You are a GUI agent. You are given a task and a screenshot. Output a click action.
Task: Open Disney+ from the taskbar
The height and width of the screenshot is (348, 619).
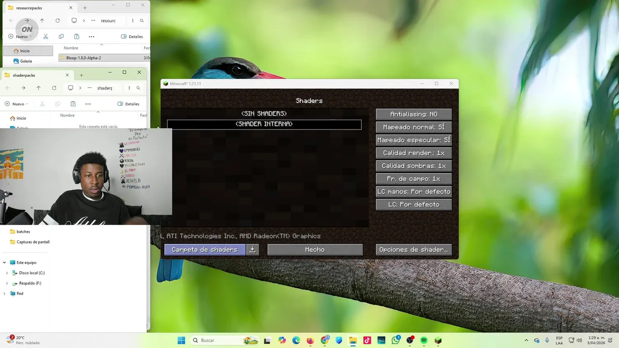381,340
